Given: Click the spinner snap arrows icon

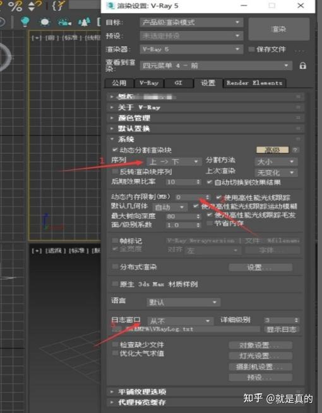Looking at the screenshot, I should coord(34,6).
